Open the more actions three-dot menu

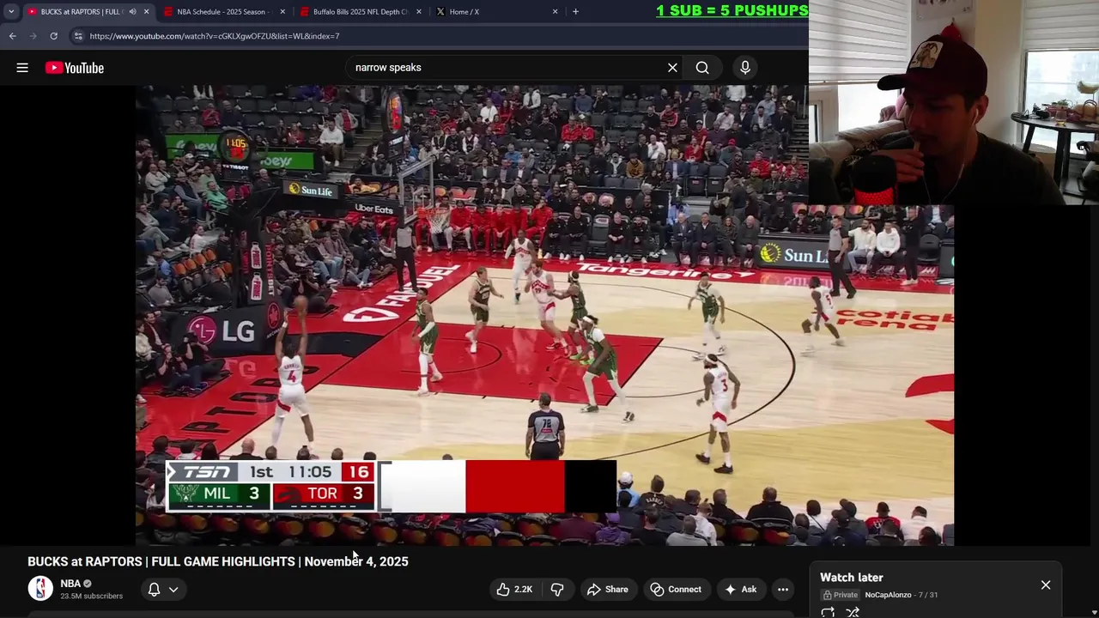coord(783,589)
